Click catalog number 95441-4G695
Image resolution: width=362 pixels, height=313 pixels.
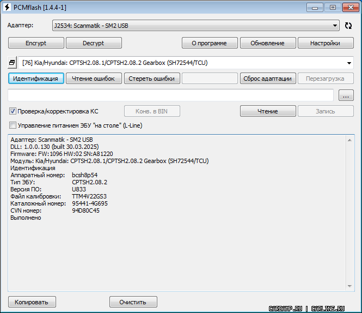pyautogui.click(x=90, y=203)
